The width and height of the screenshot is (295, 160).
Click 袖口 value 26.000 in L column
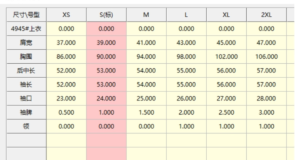[x=186, y=98]
